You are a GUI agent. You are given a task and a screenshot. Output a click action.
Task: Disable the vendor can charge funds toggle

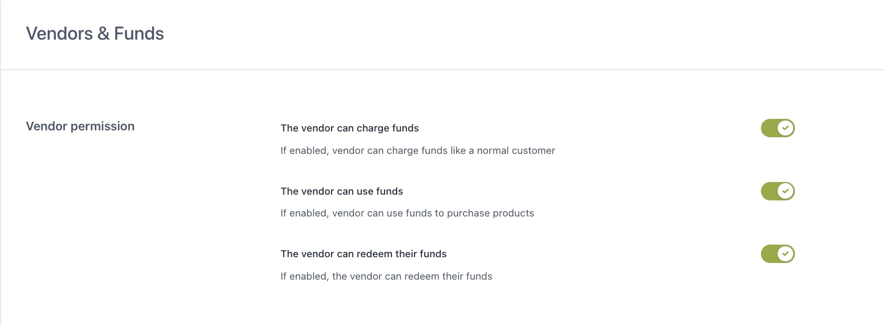(x=777, y=128)
